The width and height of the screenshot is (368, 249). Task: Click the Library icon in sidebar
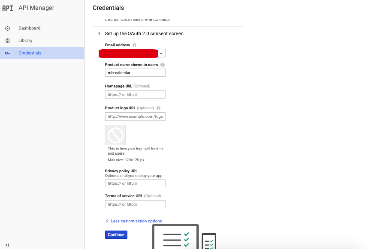pyautogui.click(x=8, y=41)
